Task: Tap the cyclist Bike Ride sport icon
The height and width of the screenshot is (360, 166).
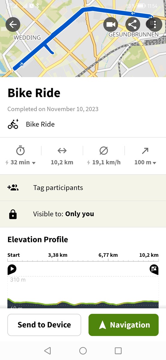Action: click(x=13, y=124)
